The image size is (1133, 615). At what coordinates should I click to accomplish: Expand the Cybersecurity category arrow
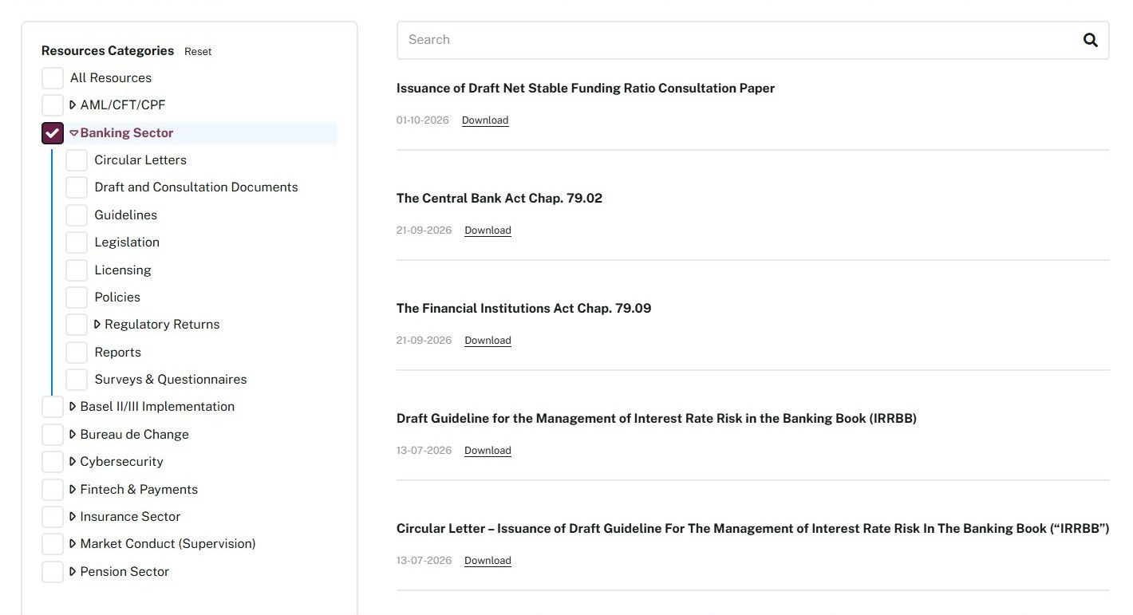(73, 462)
